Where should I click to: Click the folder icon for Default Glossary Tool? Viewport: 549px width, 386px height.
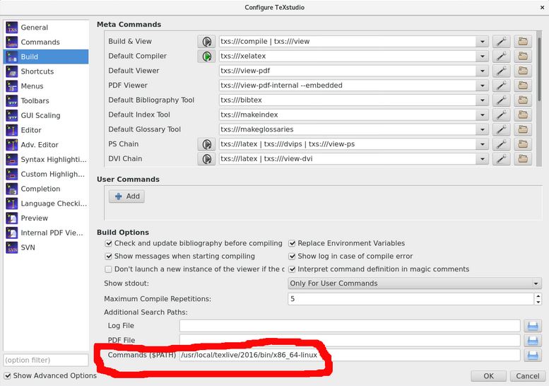523,129
